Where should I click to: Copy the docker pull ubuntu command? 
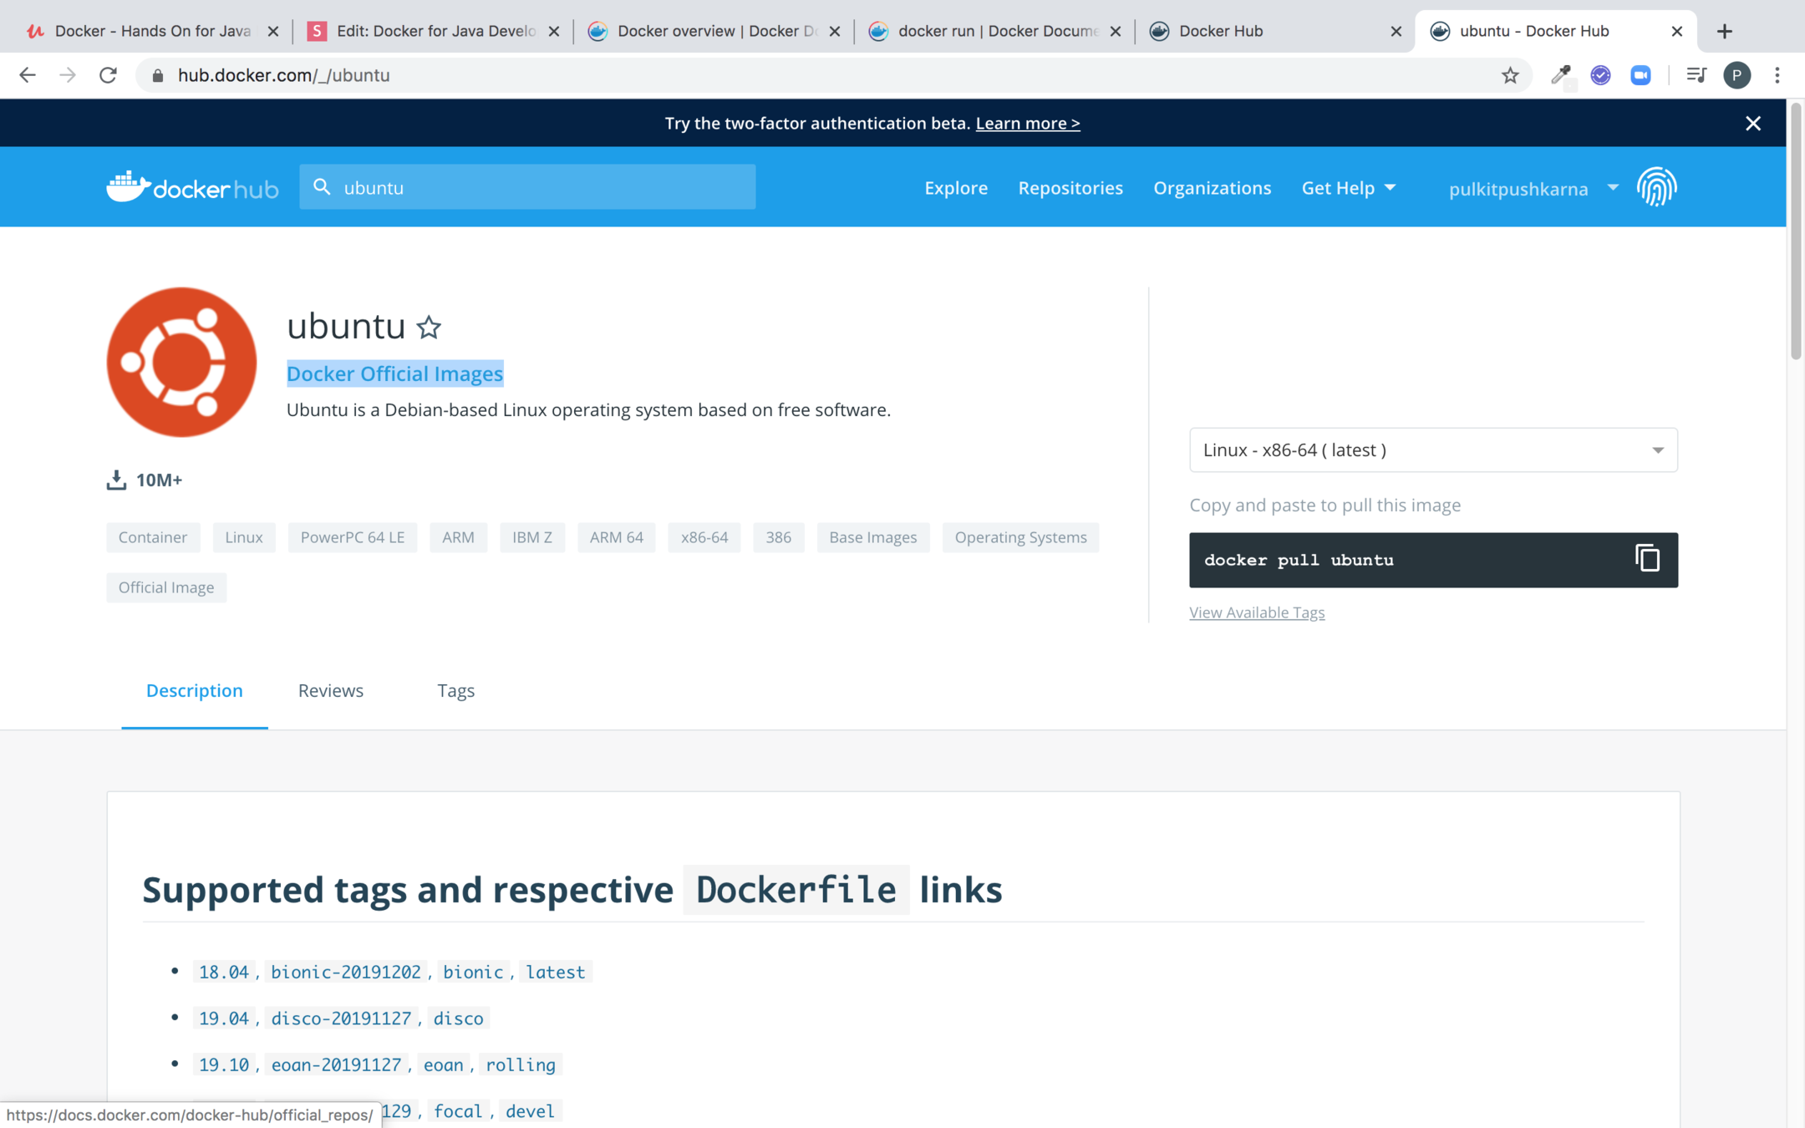pos(1647,559)
